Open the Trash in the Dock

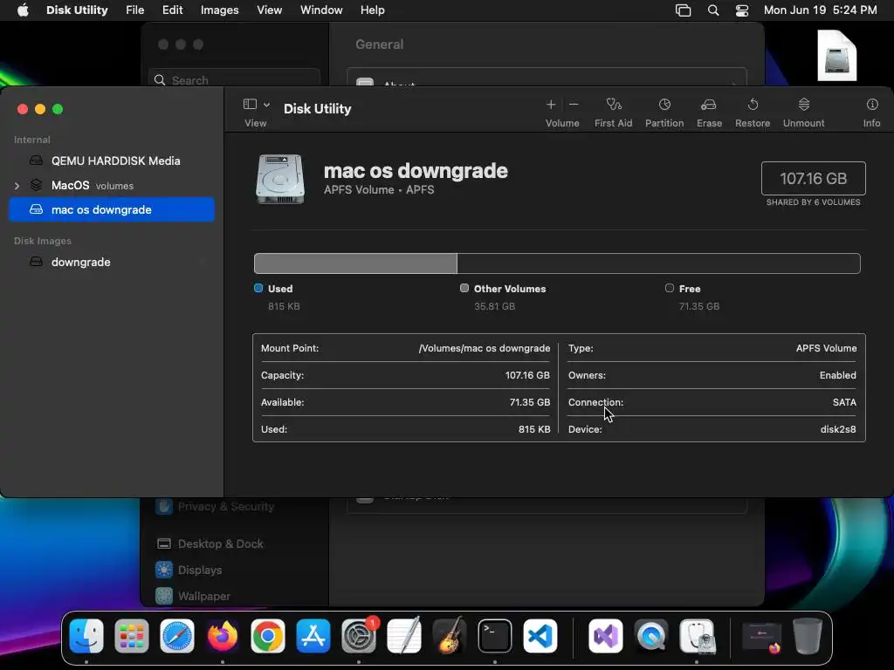pos(808,636)
